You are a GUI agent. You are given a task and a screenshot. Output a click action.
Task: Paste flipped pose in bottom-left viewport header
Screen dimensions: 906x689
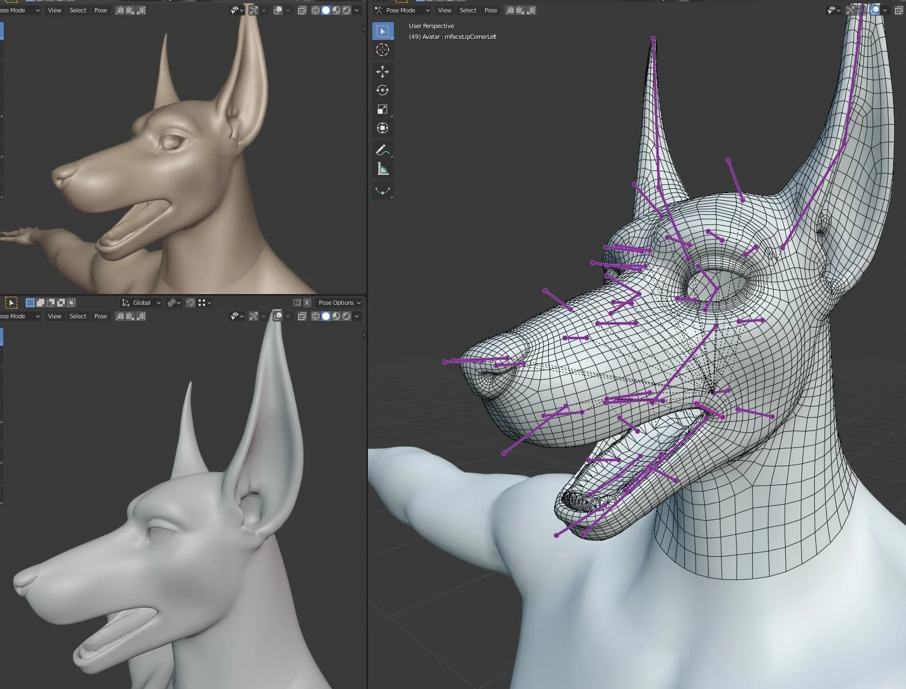[141, 316]
